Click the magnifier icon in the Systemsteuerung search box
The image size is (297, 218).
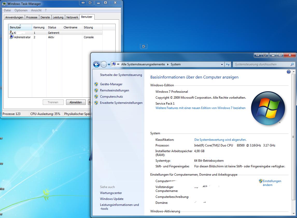pyautogui.click(x=292, y=64)
